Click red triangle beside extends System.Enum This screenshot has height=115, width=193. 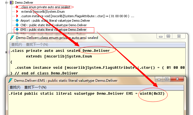tap(17, 12)
